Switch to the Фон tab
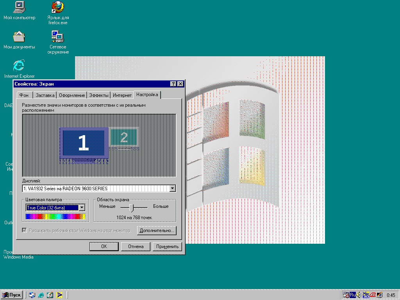Image resolution: width=400 pixels, height=300 pixels. click(24, 95)
